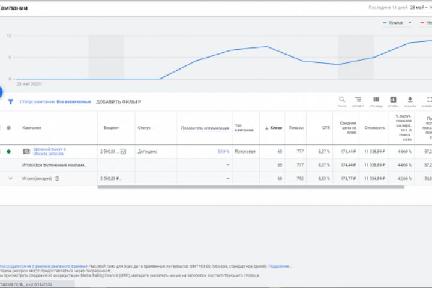
Task: Expand the Итого (аккаунт) row chevron
Action: tap(10, 178)
